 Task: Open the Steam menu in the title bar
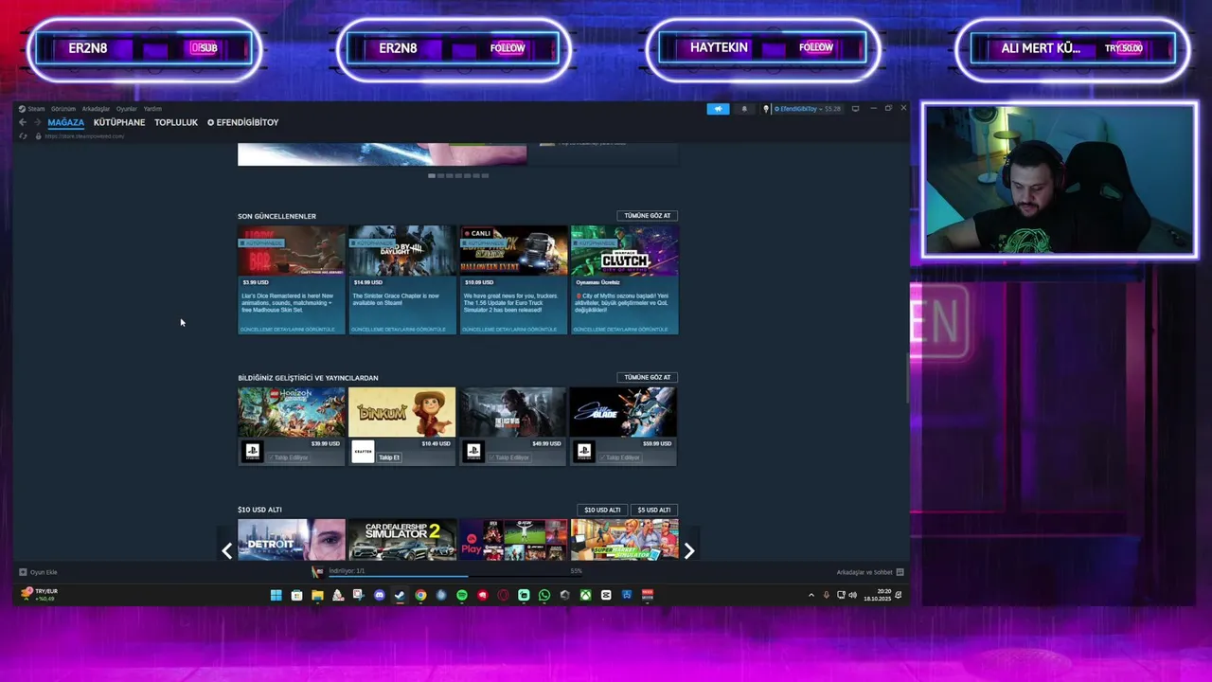36,109
